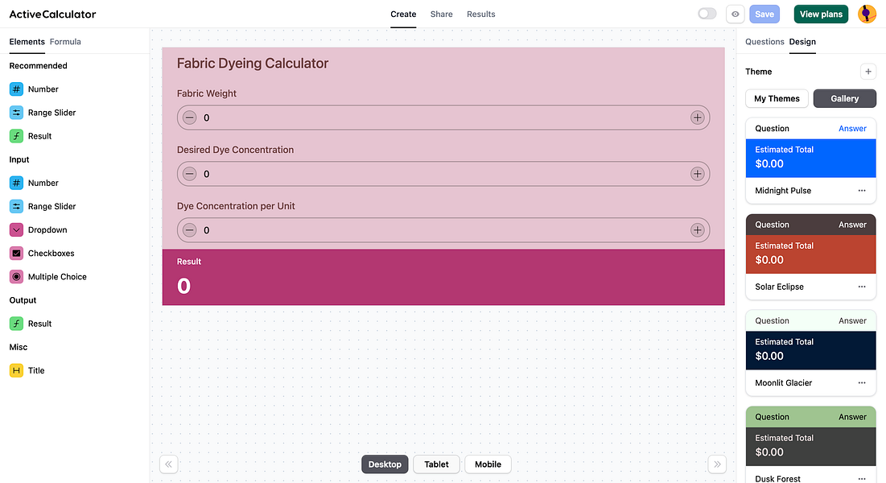Select the Dropdown input element
The height and width of the screenshot is (483, 886).
coord(48,229)
